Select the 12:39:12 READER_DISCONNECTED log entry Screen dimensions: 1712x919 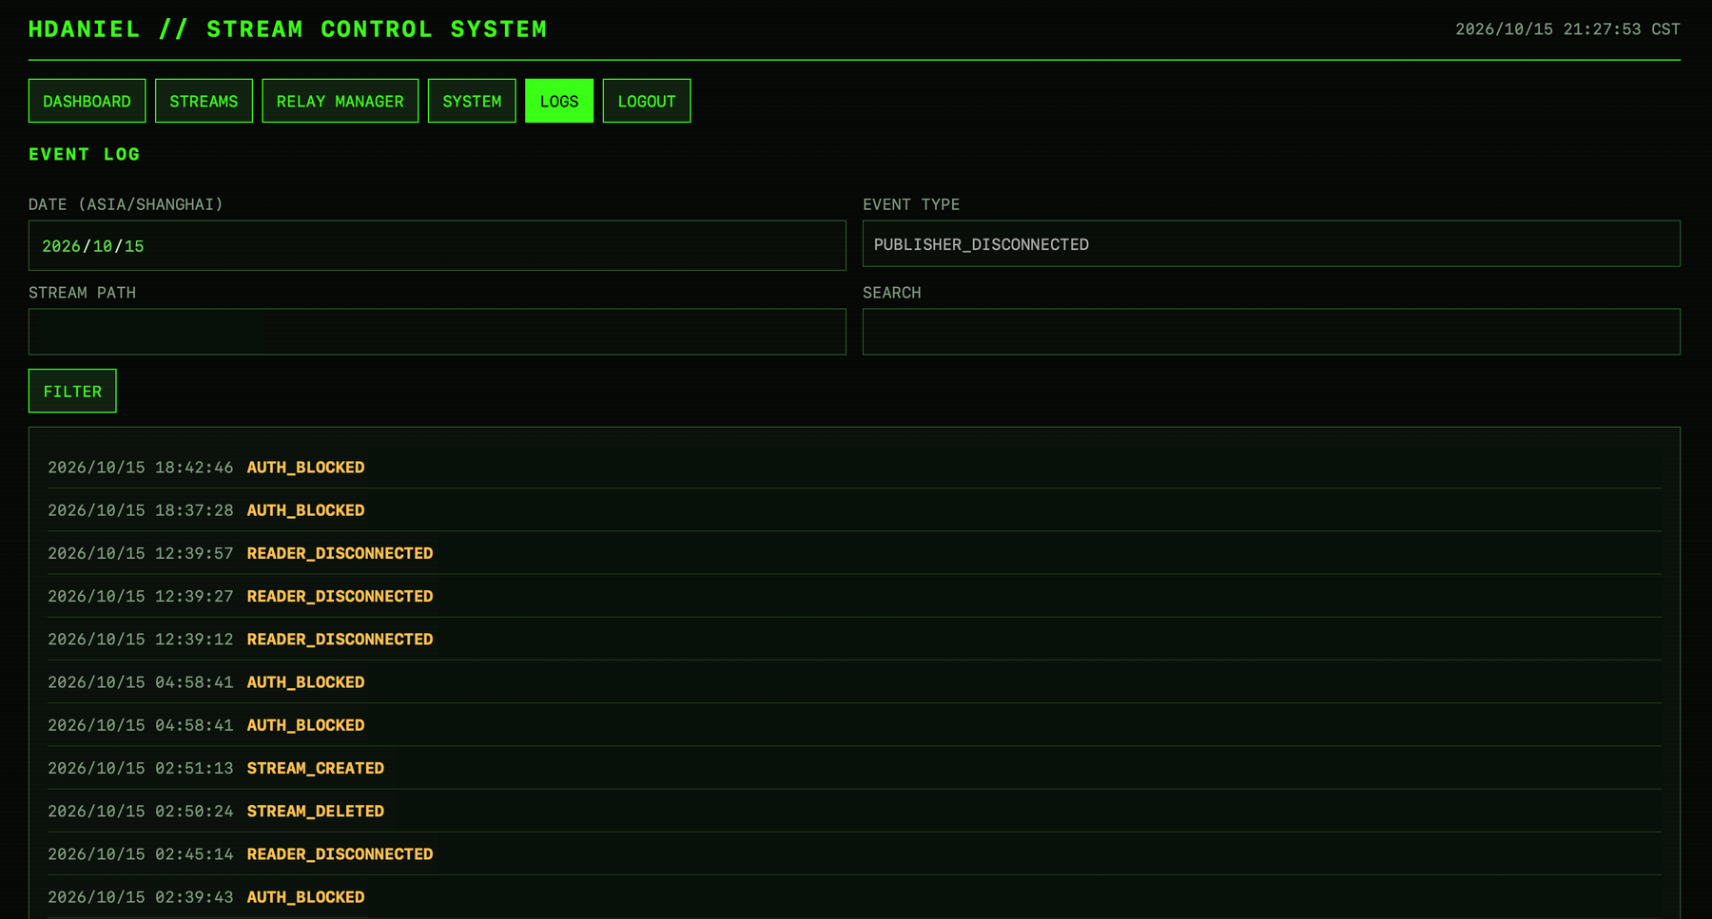click(x=854, y=639)
